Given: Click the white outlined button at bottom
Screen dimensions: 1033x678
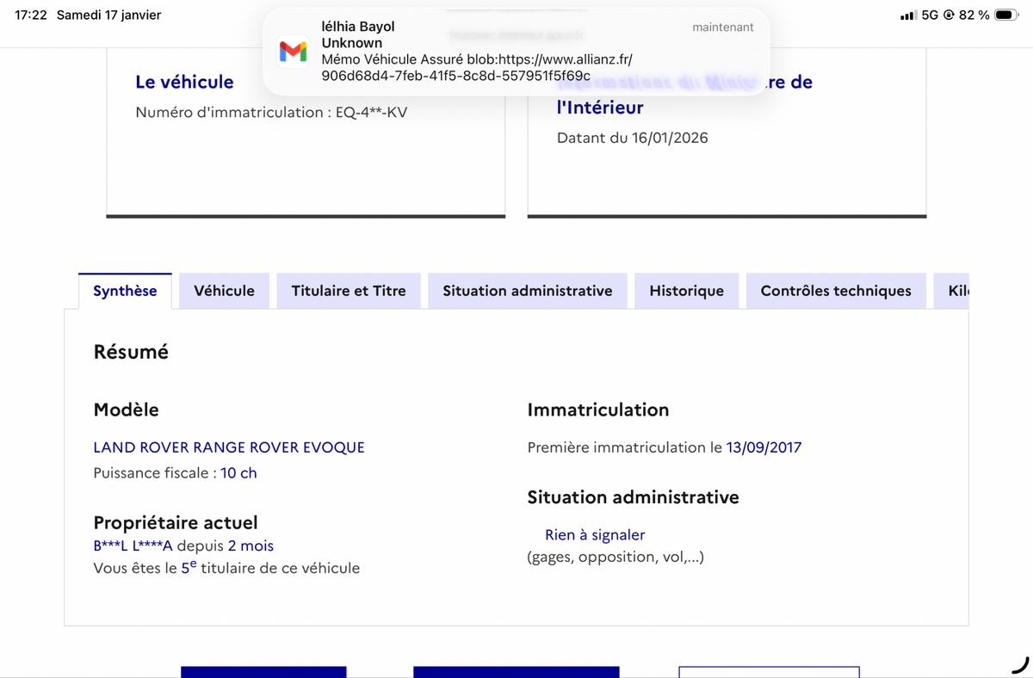Looking at the screenshot, I should [769, 672].
